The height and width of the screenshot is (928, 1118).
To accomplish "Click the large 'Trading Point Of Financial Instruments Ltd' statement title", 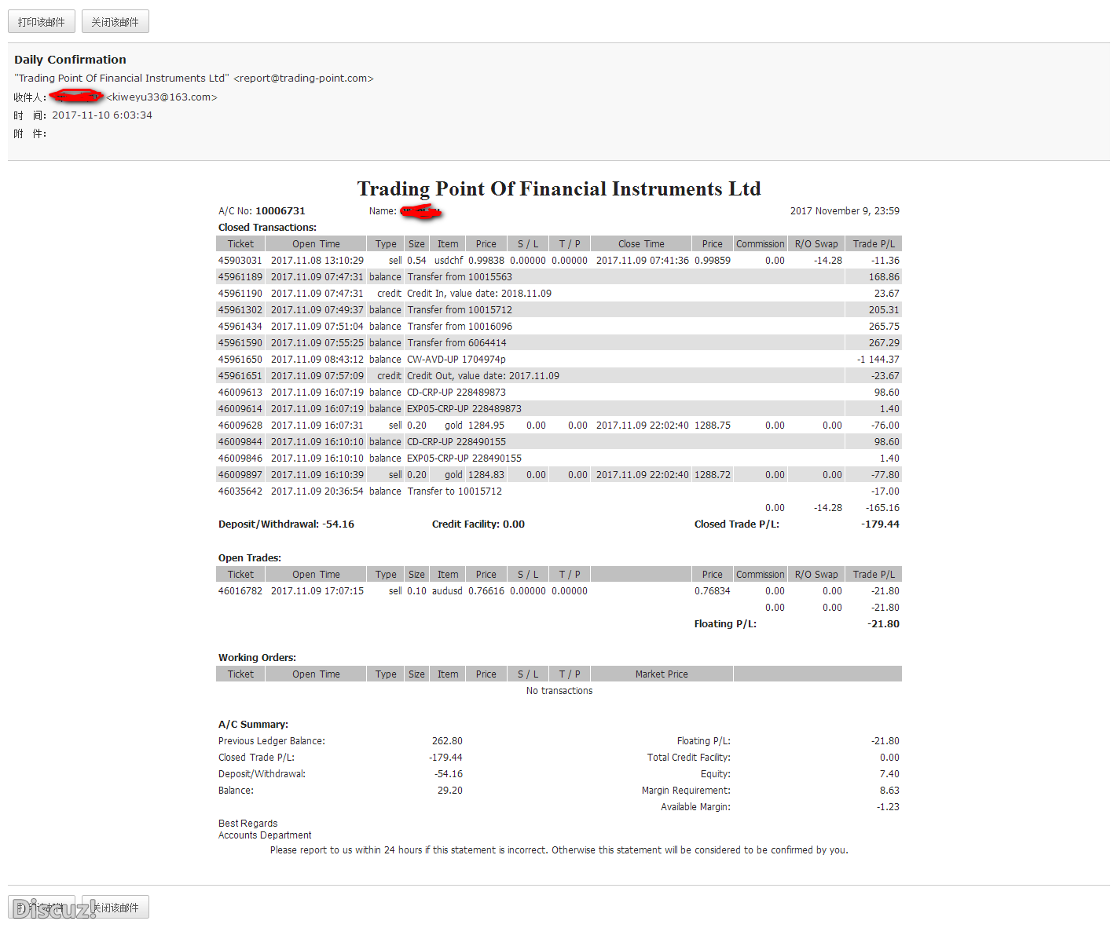I will tap(559, 188).
